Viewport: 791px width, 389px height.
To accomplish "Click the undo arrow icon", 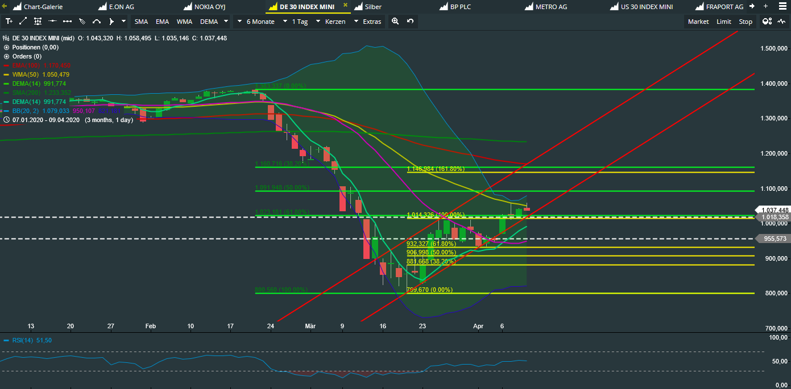I will click(x=410, y=22).
